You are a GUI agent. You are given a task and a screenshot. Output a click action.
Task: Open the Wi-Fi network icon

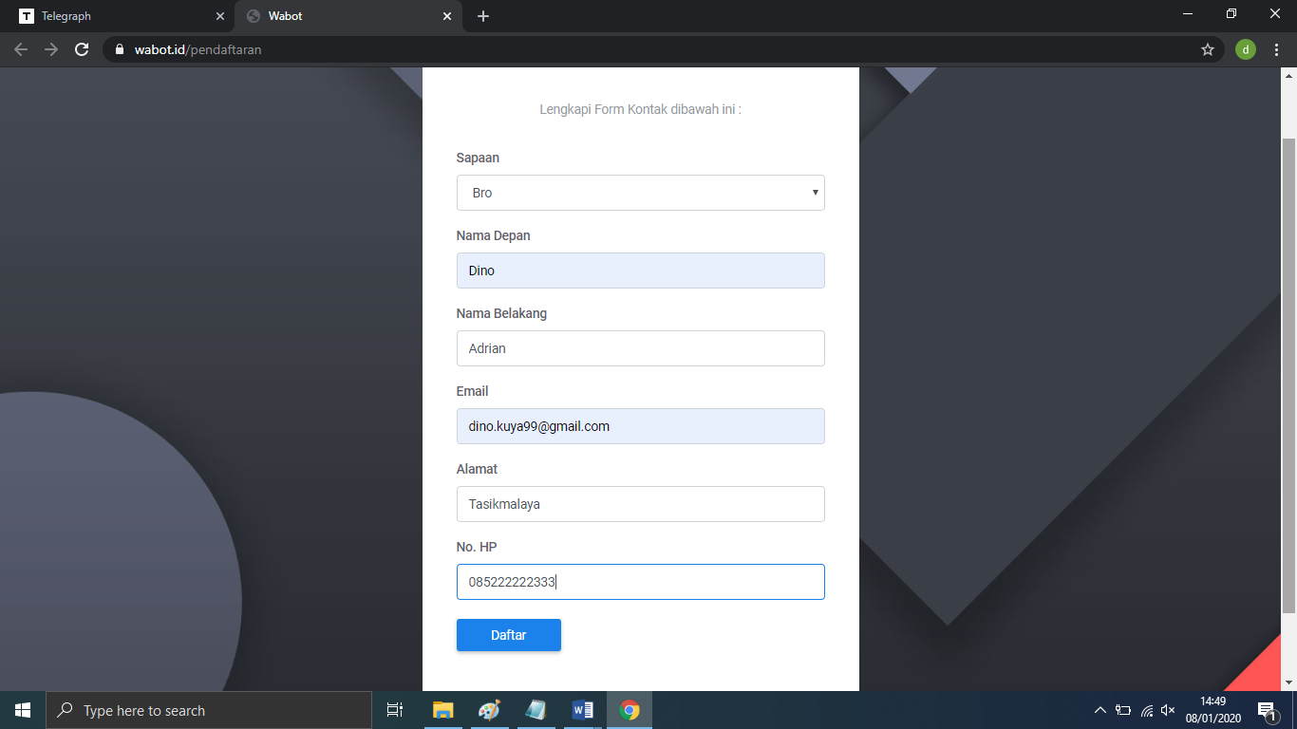(1146, 710)
